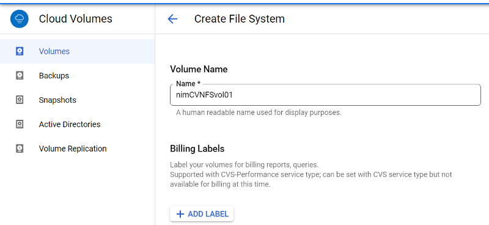Image resolution: width=489 pixels, height=225 pixels.
Task: Open the Volumes menu item
Action: pyautogui.click(x=78, y=51)
